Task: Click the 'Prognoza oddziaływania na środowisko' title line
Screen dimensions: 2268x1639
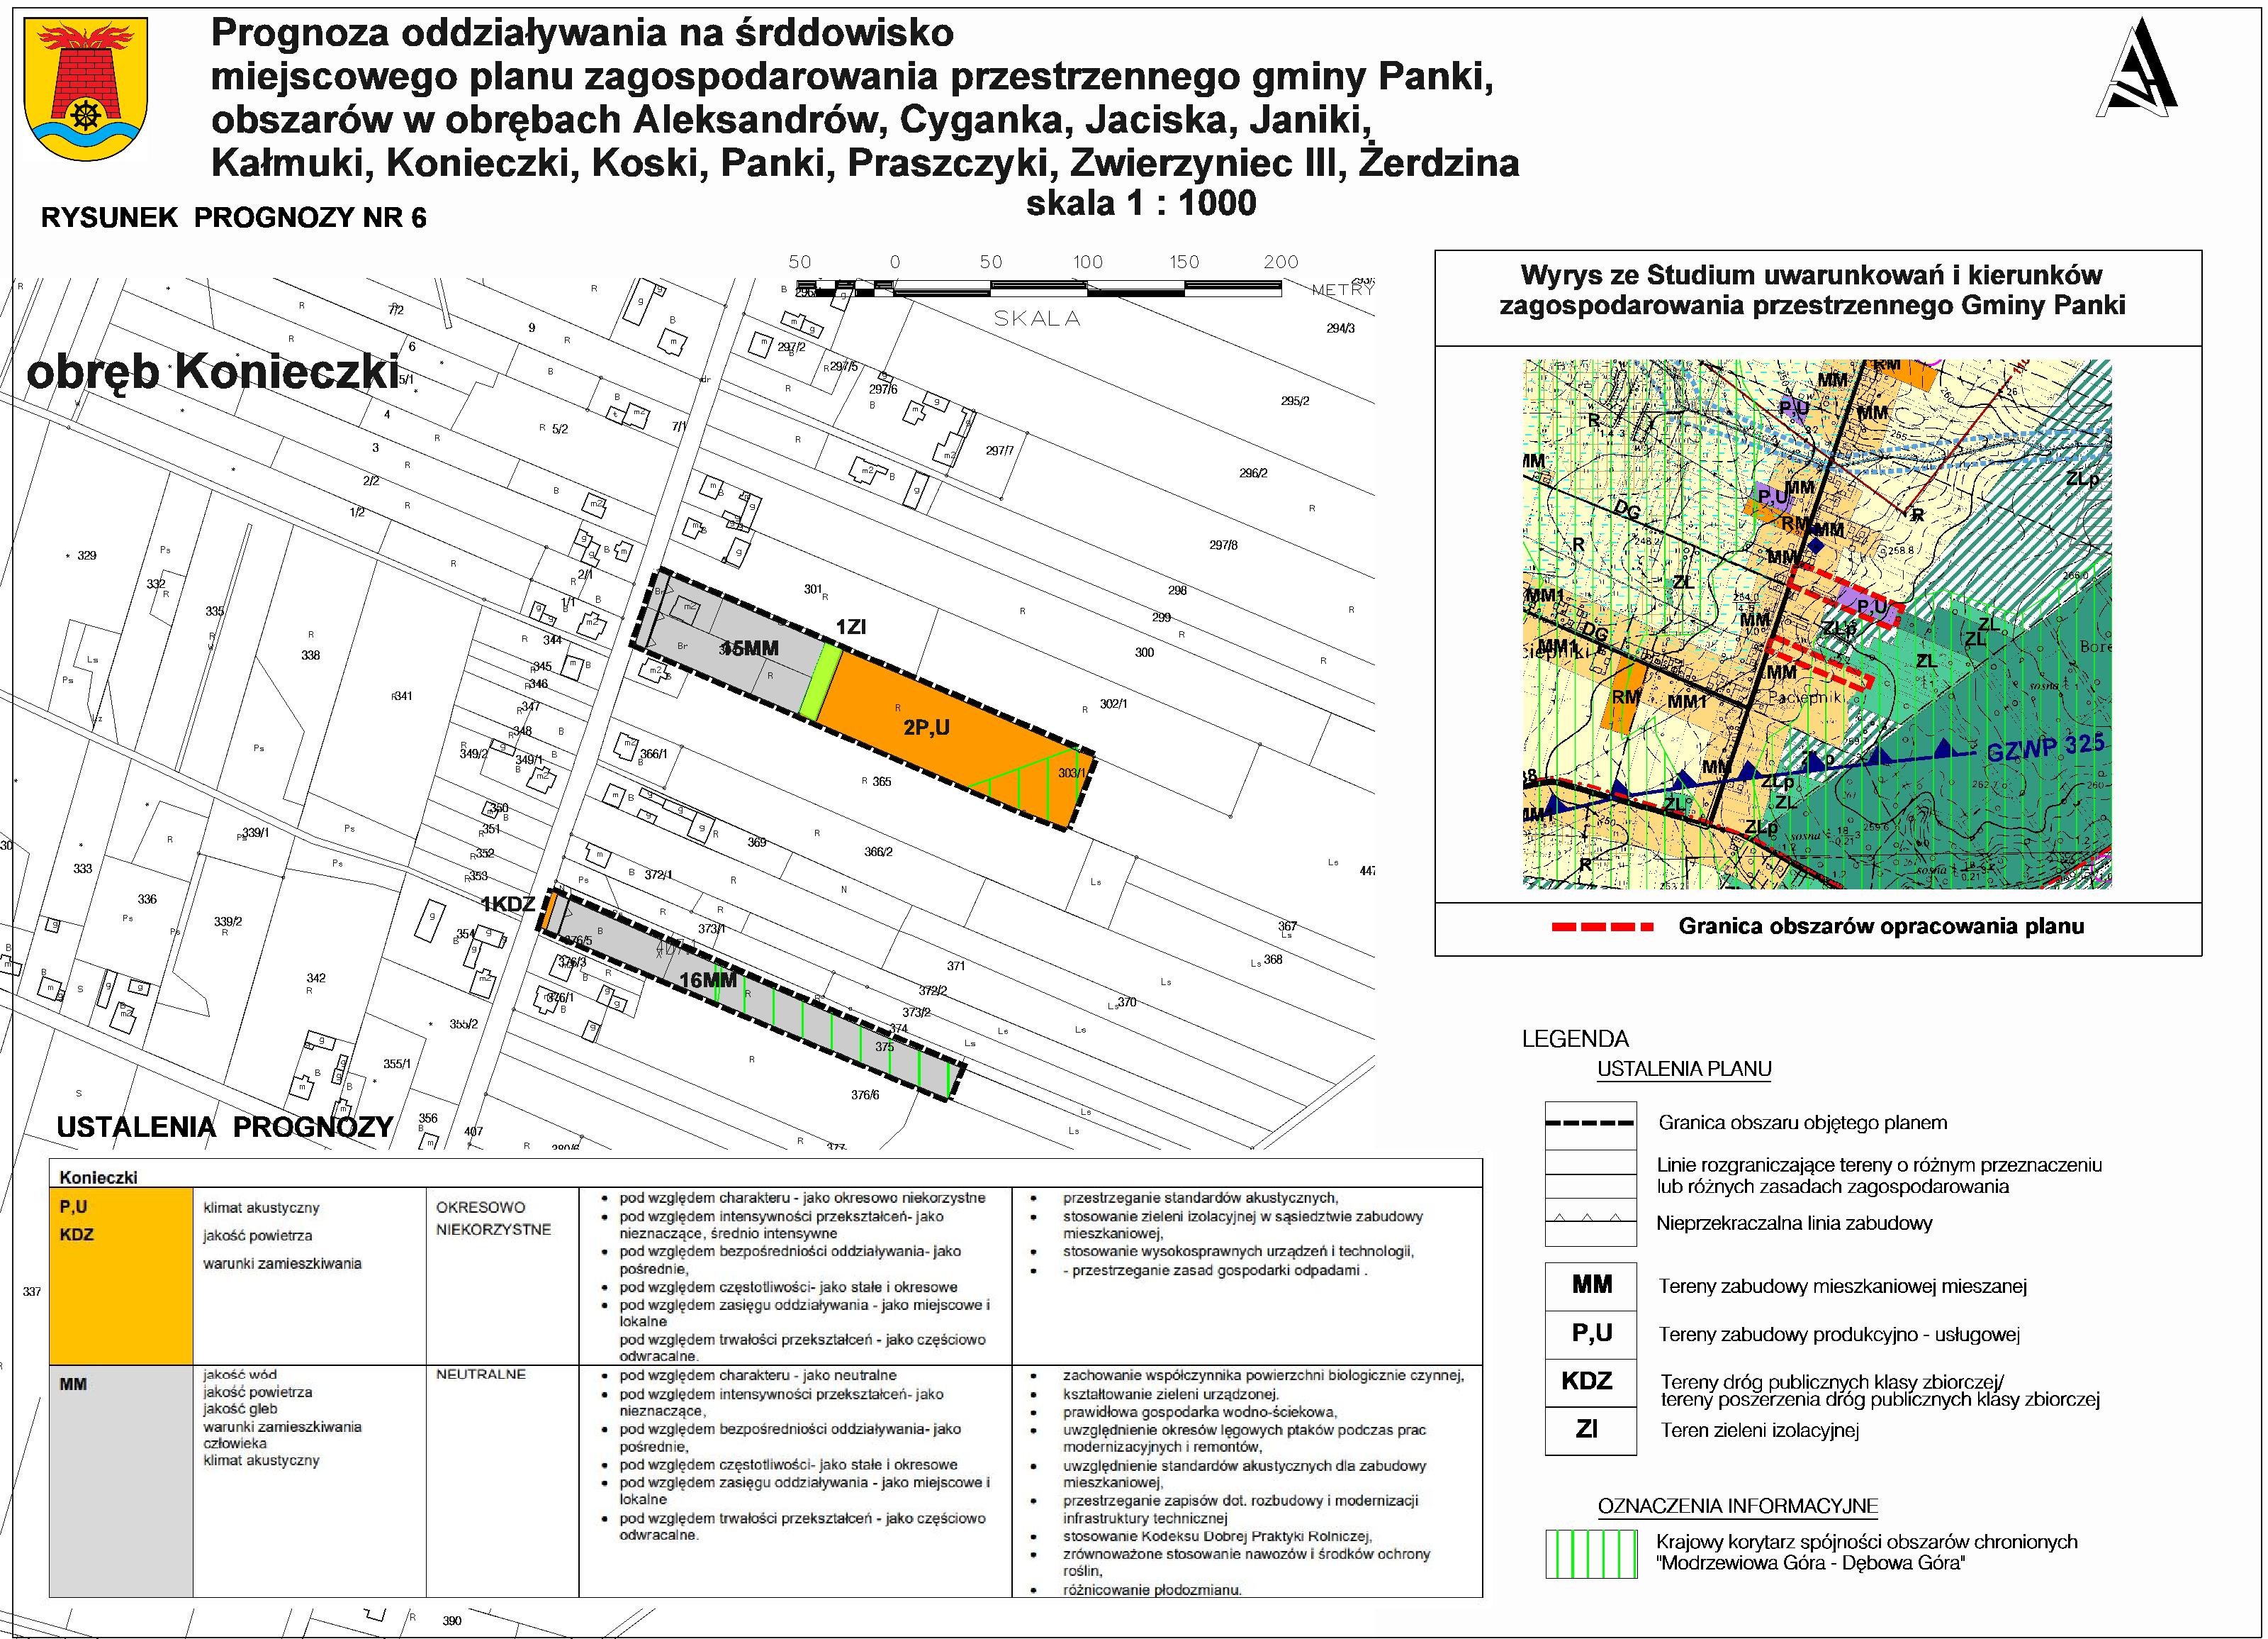Action: click(x=582, y=33)
